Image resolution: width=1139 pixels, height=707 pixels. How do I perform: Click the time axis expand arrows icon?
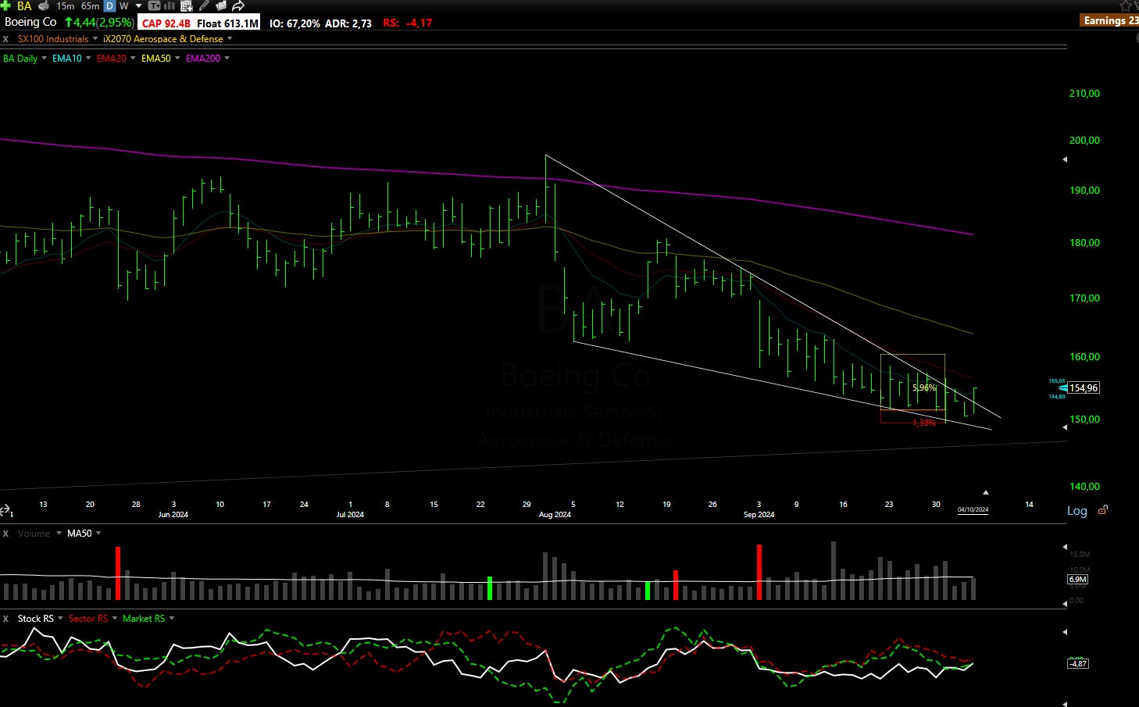[x=5, y=510]
